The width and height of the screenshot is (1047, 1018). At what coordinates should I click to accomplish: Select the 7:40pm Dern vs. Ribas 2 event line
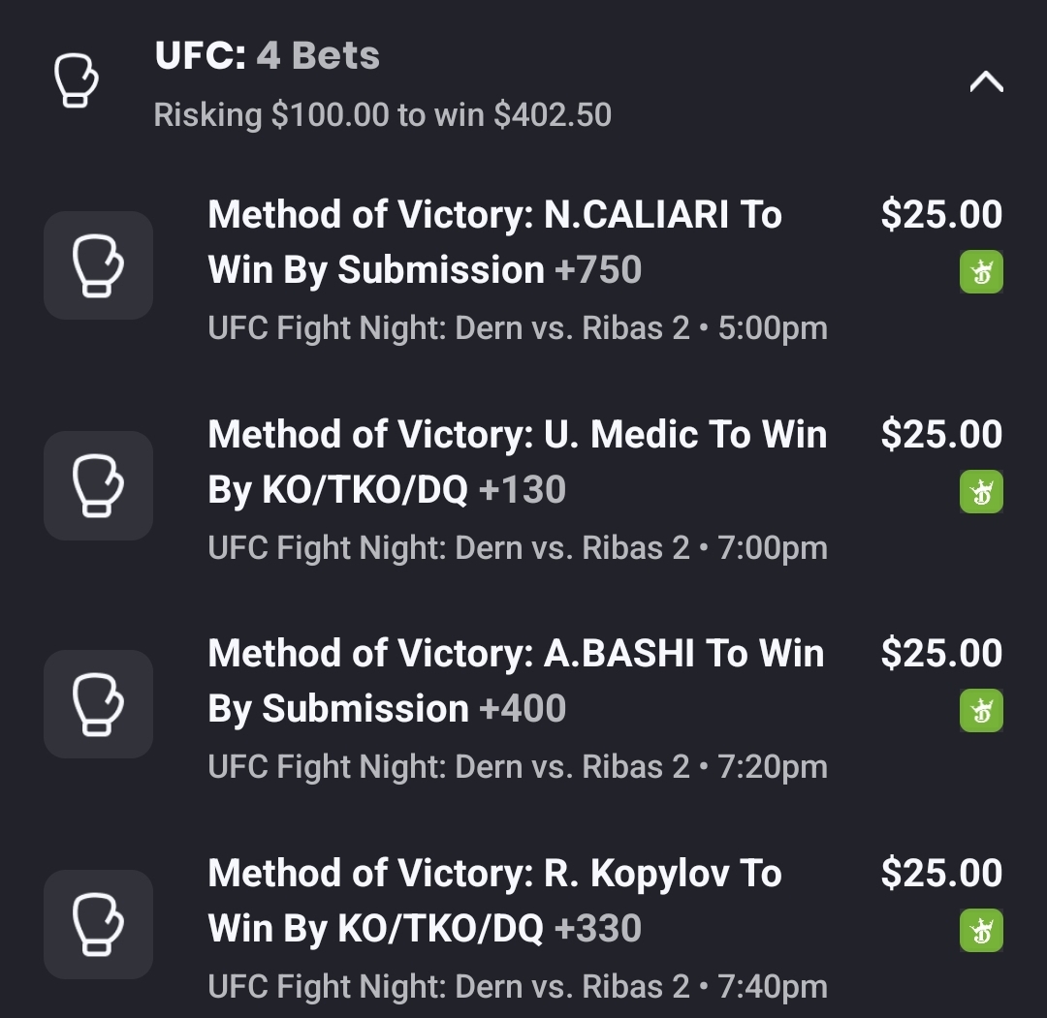tap(518, 987)
